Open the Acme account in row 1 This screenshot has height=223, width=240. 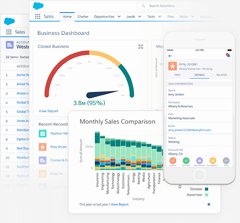pos(23,75)
